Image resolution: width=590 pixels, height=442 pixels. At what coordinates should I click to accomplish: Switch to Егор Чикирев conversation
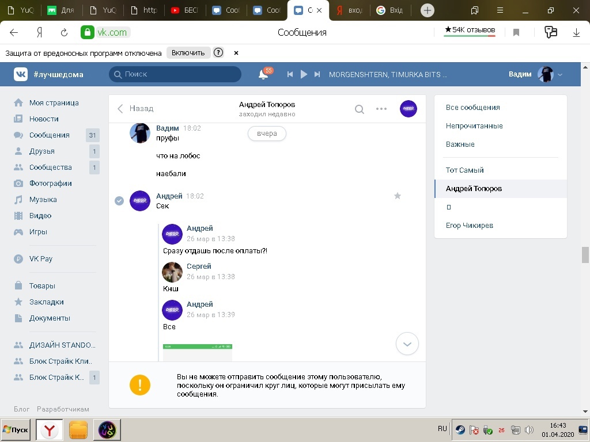(470, 226)
